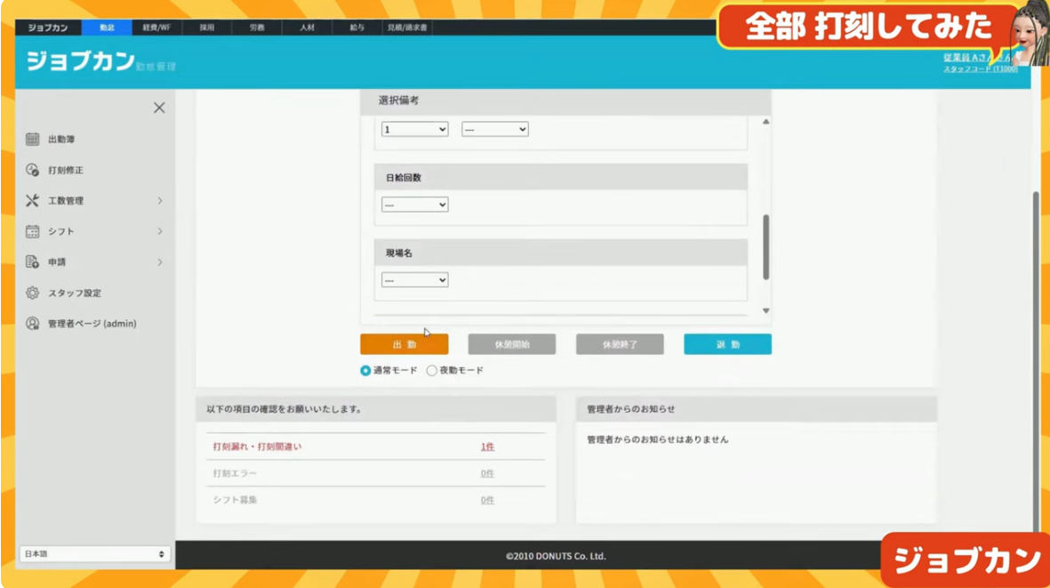
Task: Click the orange 出勤 button
Action: pyautogui.click(x=405, y=344)
